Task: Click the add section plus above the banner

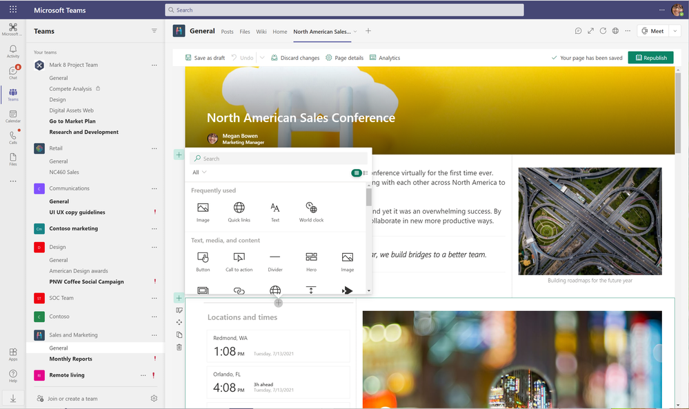Action: [x=179, y=154]
